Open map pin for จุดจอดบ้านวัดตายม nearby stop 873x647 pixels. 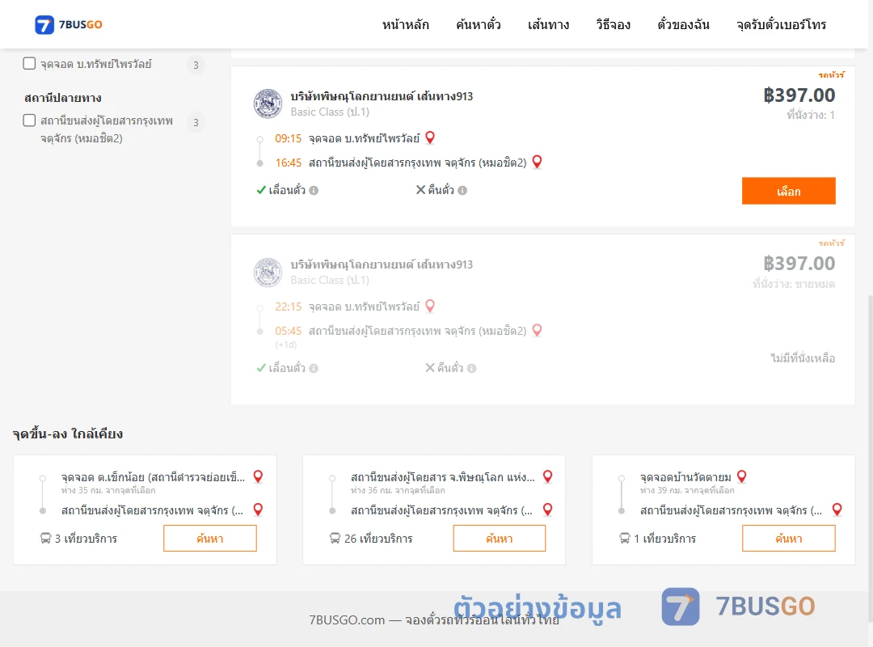741,476
